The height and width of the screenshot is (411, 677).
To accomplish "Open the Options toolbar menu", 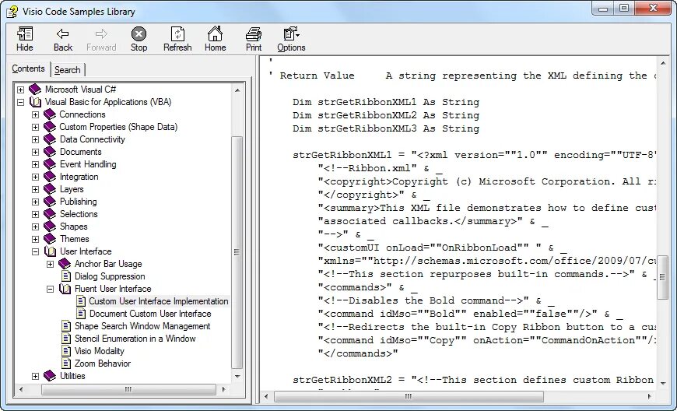I will tap(292, 39).
